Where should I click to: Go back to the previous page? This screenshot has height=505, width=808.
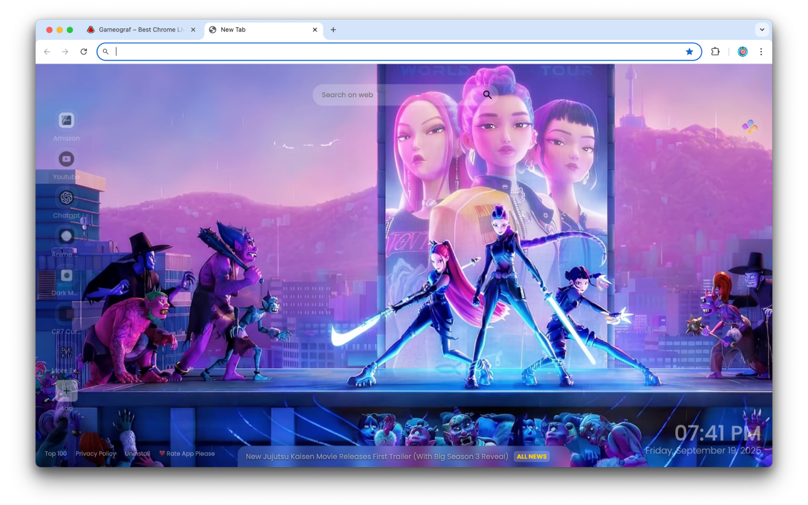tap(47, 52)
